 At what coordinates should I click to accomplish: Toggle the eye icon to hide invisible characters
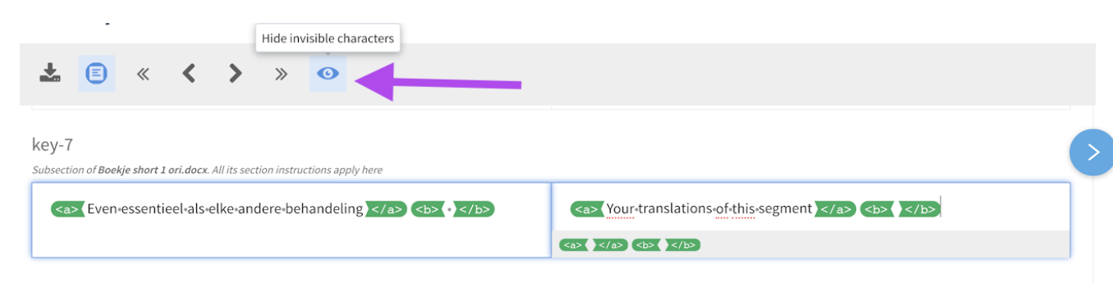pos(327,74)
